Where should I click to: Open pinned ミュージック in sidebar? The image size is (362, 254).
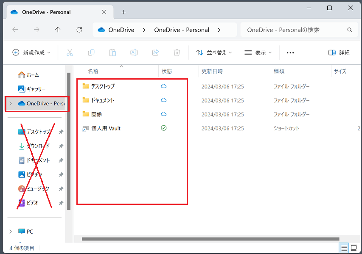[34, 189]
